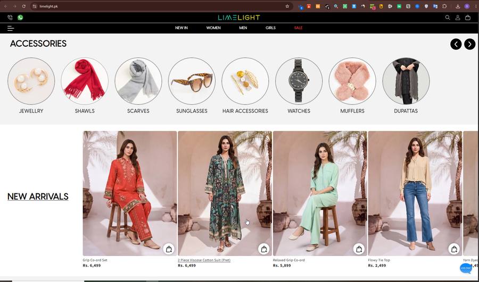Open the WOMEN menu
This screenshot has width=479, height=282.
click(x=213, y=28)
